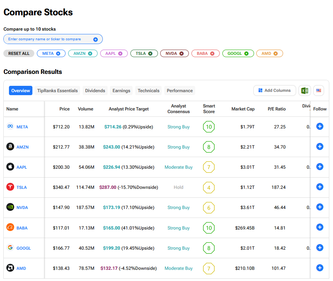333x281 pixels.
Task: Open the BABA ticker link
Action: pyautogui.click(x=22, y=228)
